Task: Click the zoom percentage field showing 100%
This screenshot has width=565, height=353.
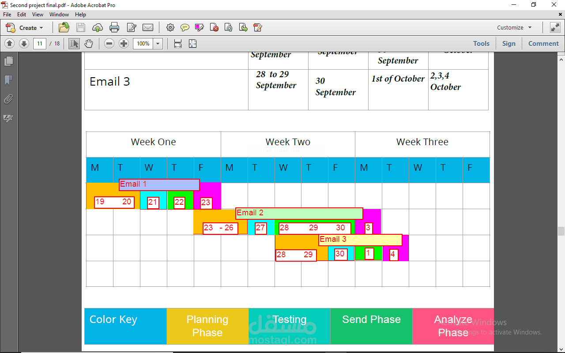Action: click(143, 43)
